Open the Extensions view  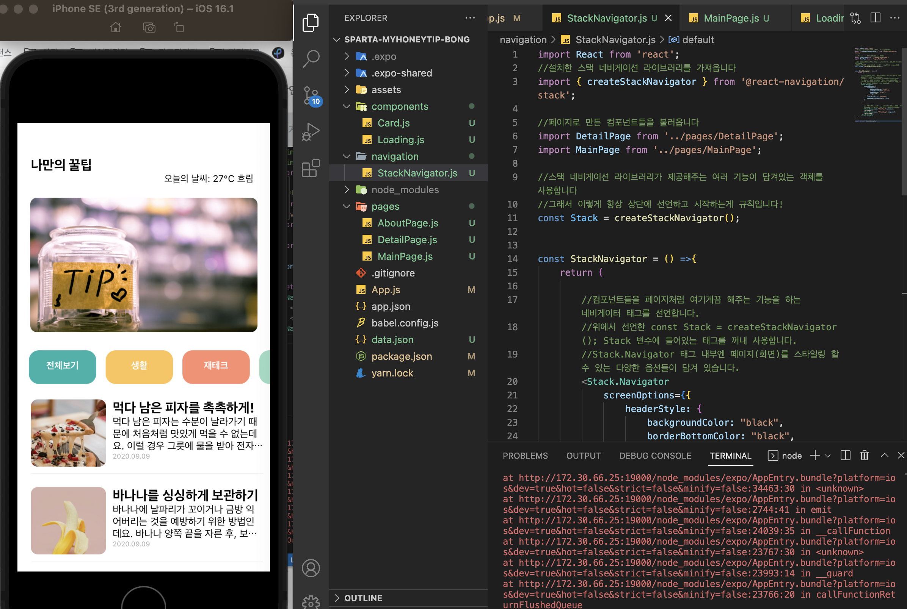[311, 168]
